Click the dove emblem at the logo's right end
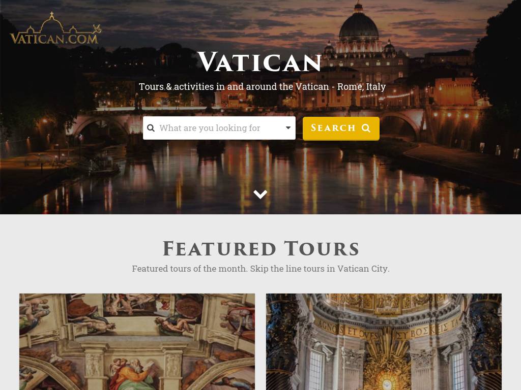The height and width of the screenshot is (390, 521). click(97, 28)
